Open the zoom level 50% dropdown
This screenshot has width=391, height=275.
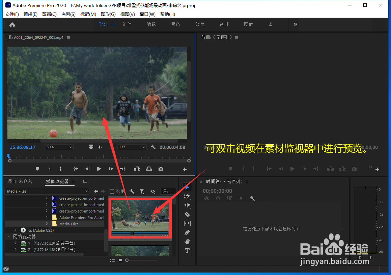point(59,147)
